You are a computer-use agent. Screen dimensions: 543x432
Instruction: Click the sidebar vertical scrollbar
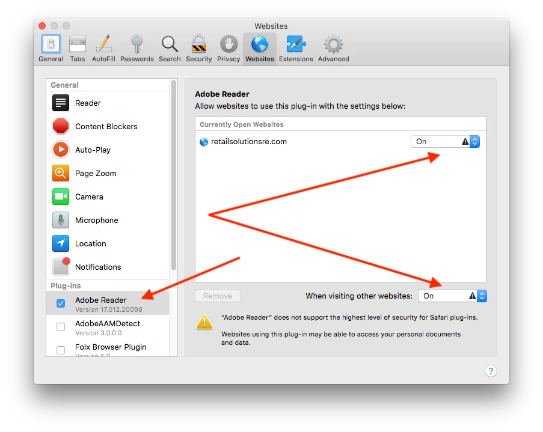(x=174, y=175)
